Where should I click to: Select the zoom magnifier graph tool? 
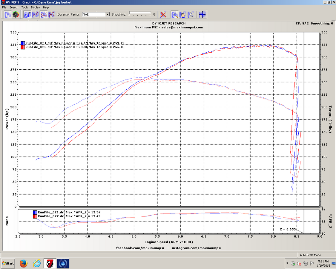175,14
